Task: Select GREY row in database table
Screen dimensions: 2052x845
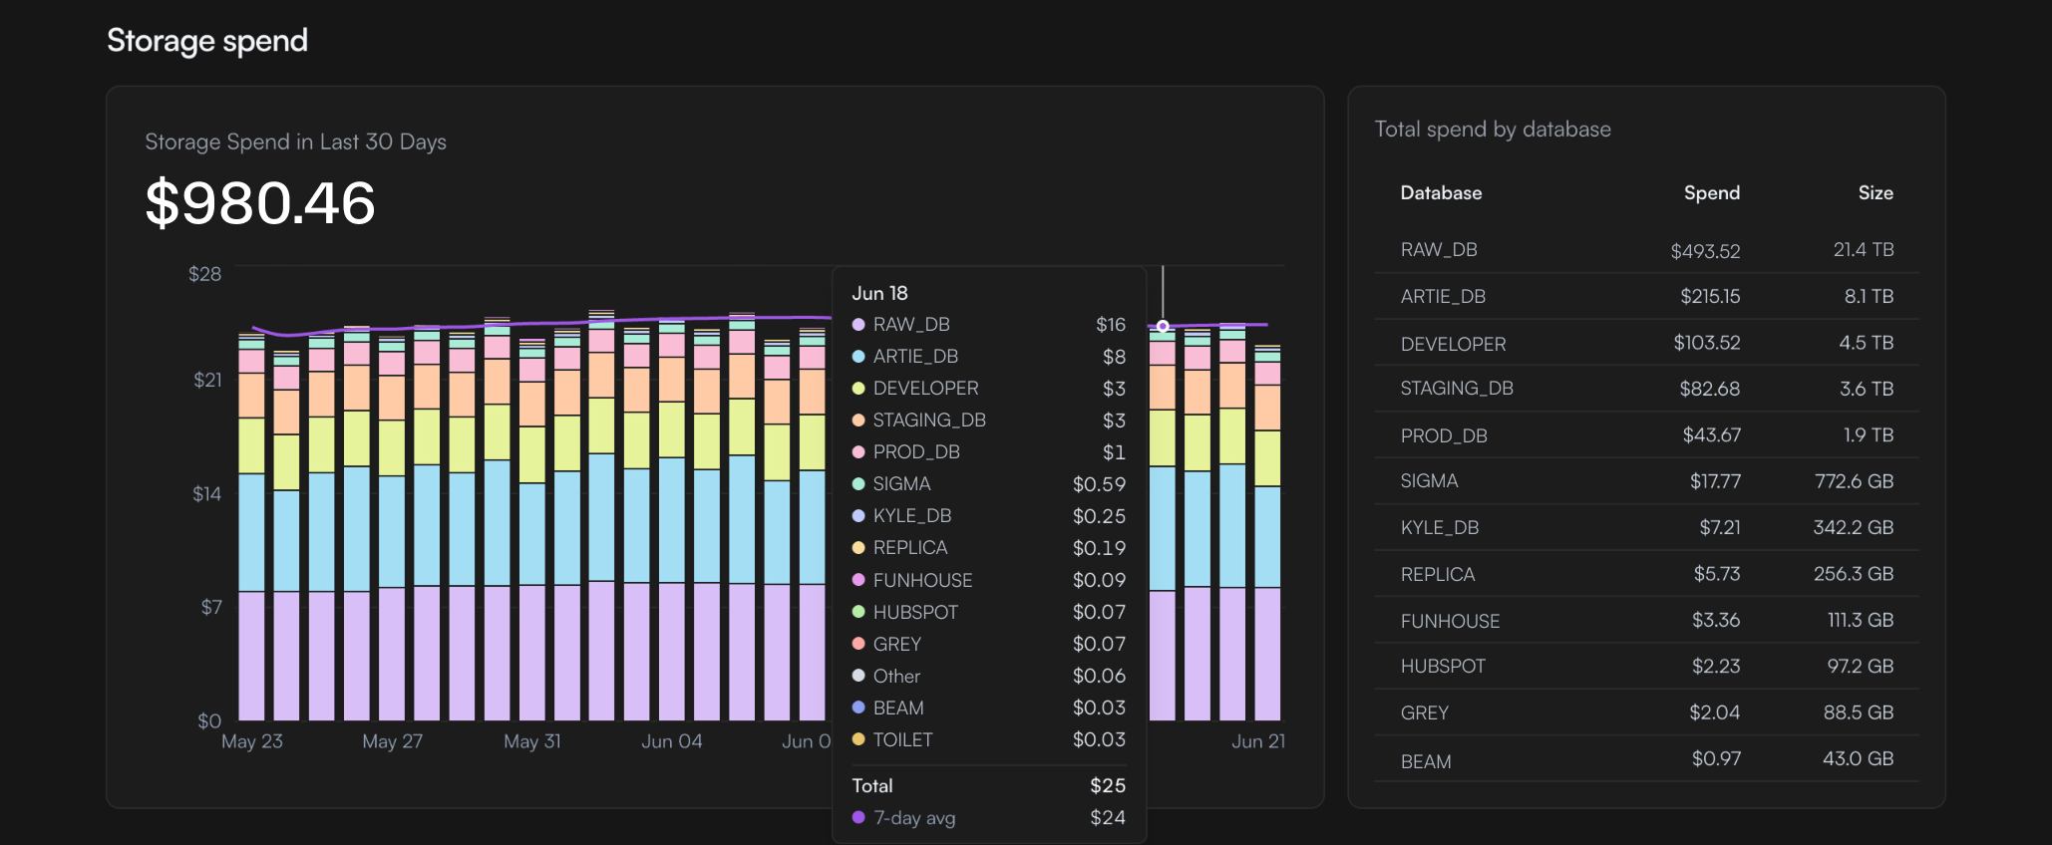Action: pyautogui.click(x=1646, y=712)
